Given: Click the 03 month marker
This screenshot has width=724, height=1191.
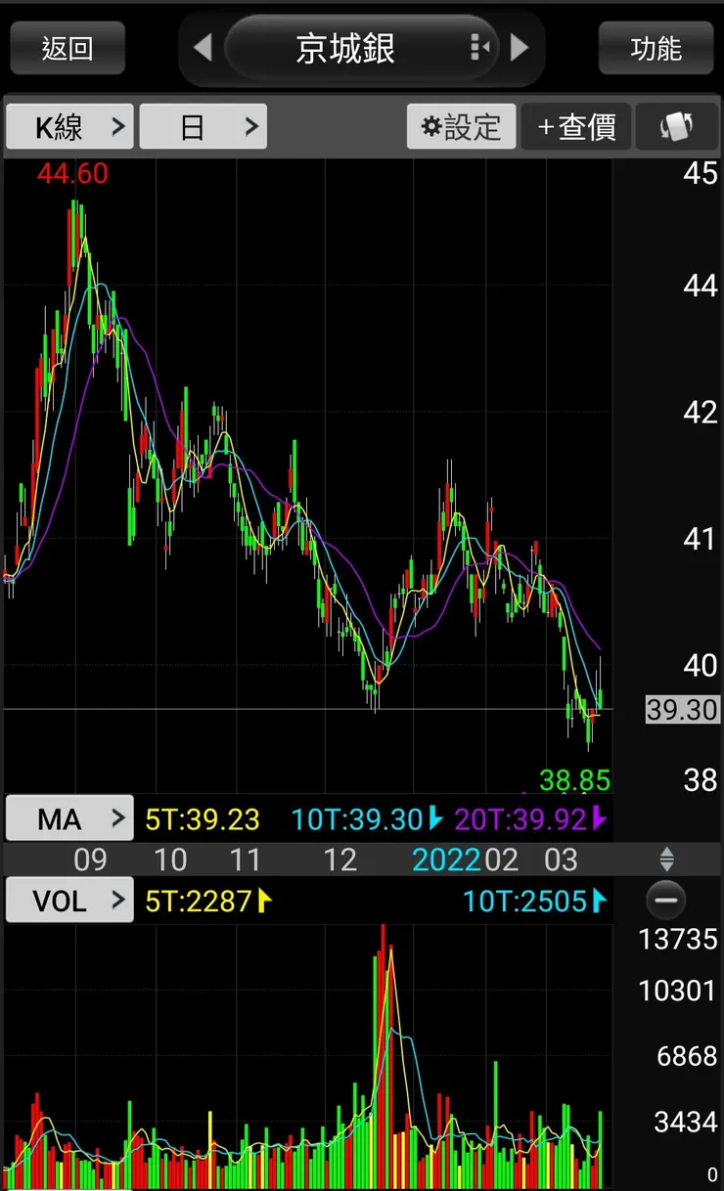Looking at the screenshot, I should pyautogui.click(x=561, y=860).
